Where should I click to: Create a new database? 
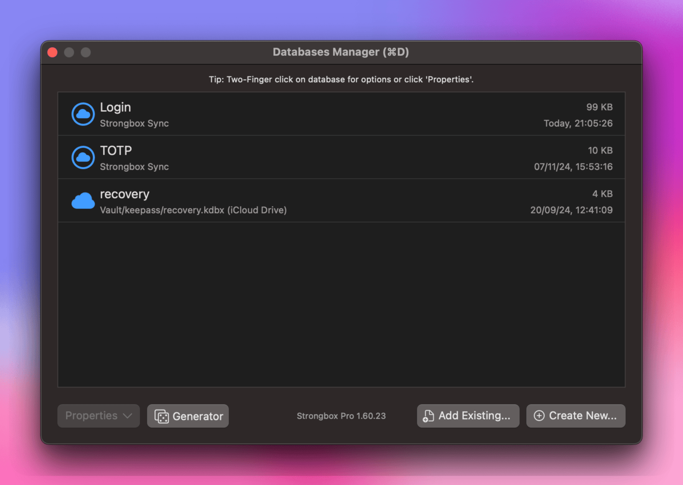575,416
